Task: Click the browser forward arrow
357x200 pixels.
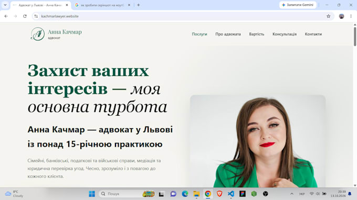Action: tap(15, 16)
